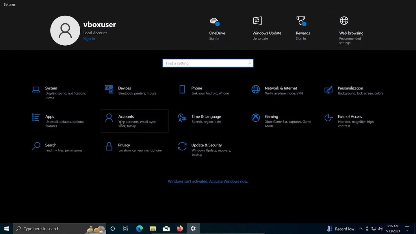This screenshot has width=416, height=234.
Task: Click the Time & Language icon
Action: (x=182, y=118)
